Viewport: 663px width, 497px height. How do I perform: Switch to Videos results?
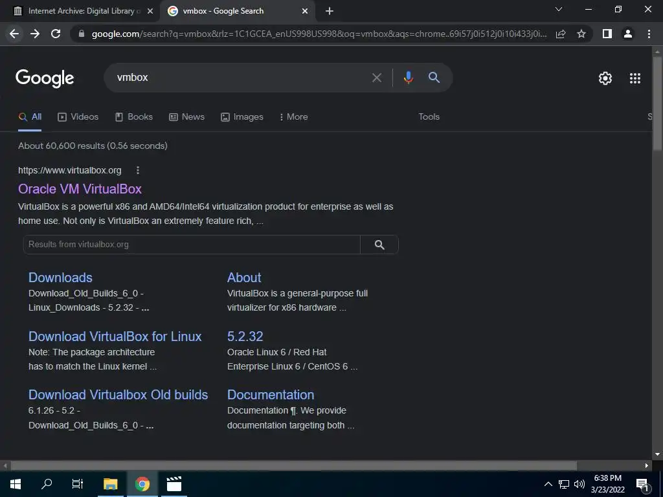click(x=78, y=117)
